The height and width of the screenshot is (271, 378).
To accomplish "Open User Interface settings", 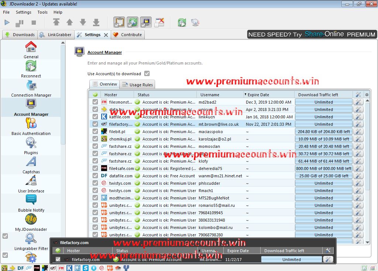I will (31, 184).
